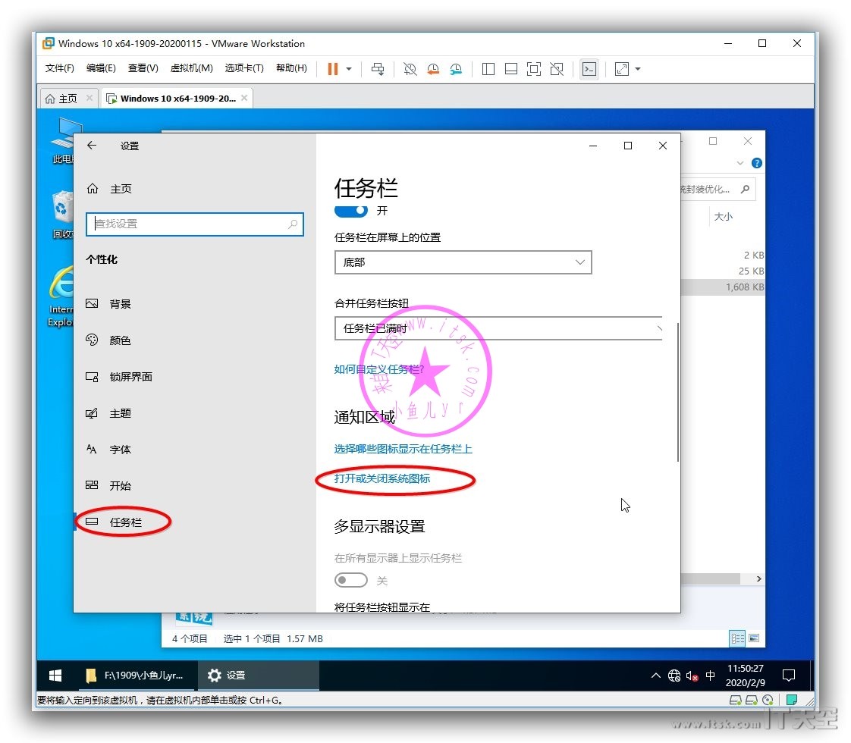Screen dimensions: 851x743
Task: Open the snapshot manager
Action: tap(456, 69)
